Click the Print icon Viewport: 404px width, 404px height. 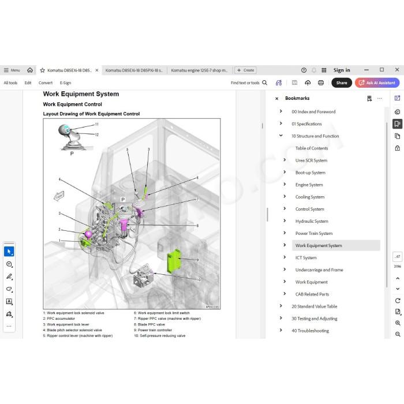pos(321,83)
